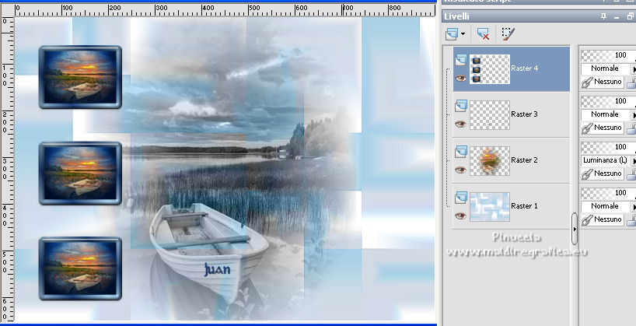Select the Raster 4 layer name
The width and height of the screenshot is (636, 326).
[525, 68]
